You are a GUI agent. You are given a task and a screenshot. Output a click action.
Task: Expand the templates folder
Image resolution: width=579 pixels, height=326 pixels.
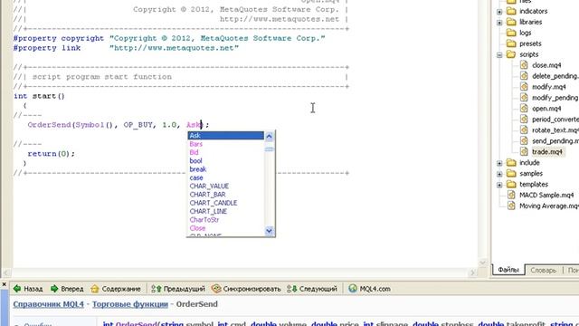click(499, 185)
